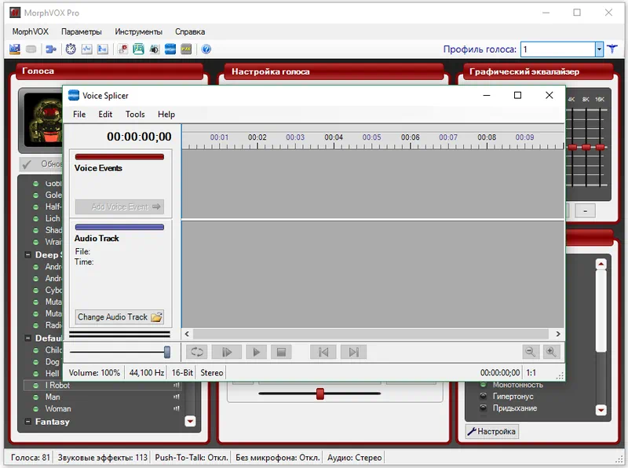
Task: Open the add-ons puzzle piece toolbar icon
Action: coord(51,49)
